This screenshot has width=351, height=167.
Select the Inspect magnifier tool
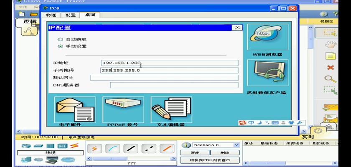coord(331,79)
